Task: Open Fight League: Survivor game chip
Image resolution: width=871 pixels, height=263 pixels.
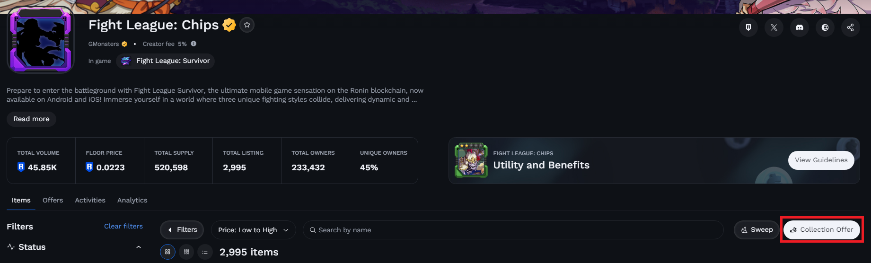Action: click(165, 61)
